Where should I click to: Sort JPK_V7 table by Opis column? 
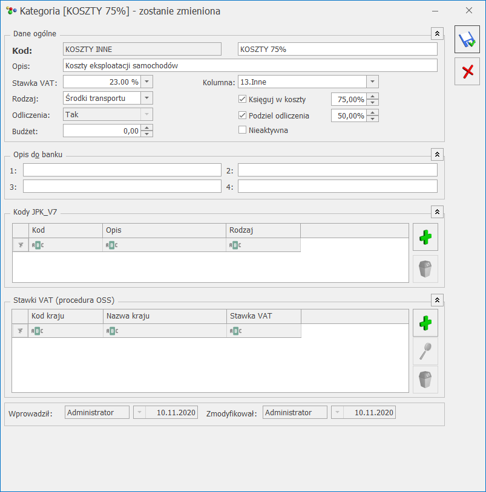tap(164, 230)
